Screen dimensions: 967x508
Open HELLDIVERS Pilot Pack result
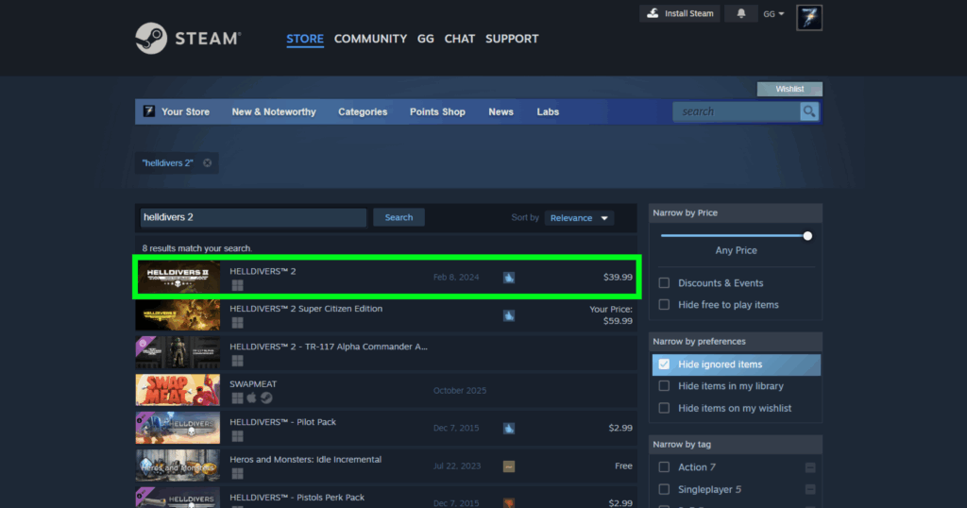coord(386,428)
